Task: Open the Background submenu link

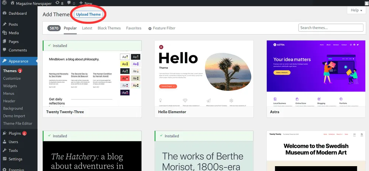Action: [x=13, y=108]
